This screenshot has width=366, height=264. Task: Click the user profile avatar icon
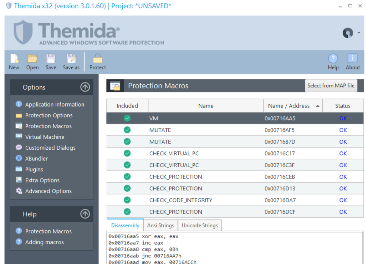(348, 33)
